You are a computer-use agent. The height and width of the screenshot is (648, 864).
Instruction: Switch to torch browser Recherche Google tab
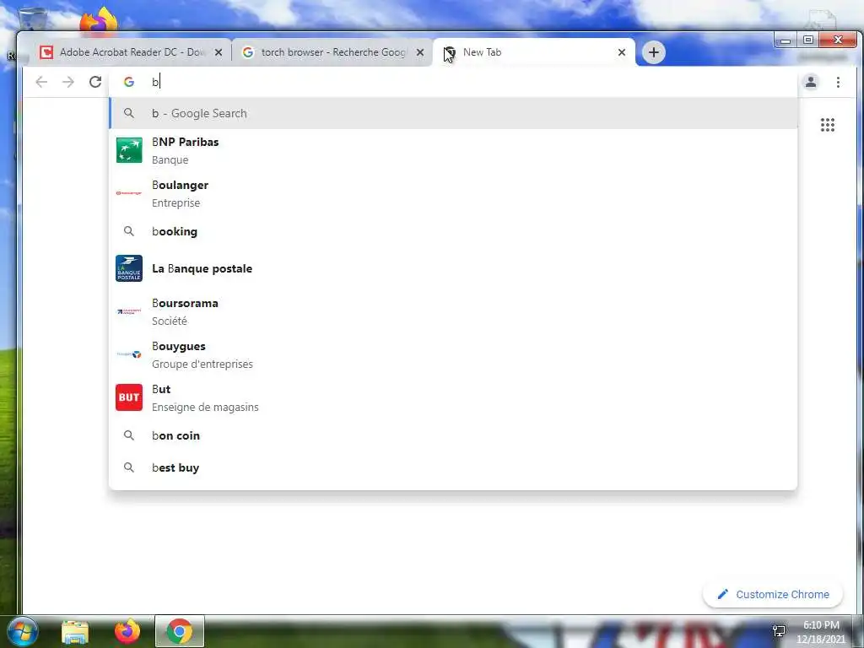332,52
